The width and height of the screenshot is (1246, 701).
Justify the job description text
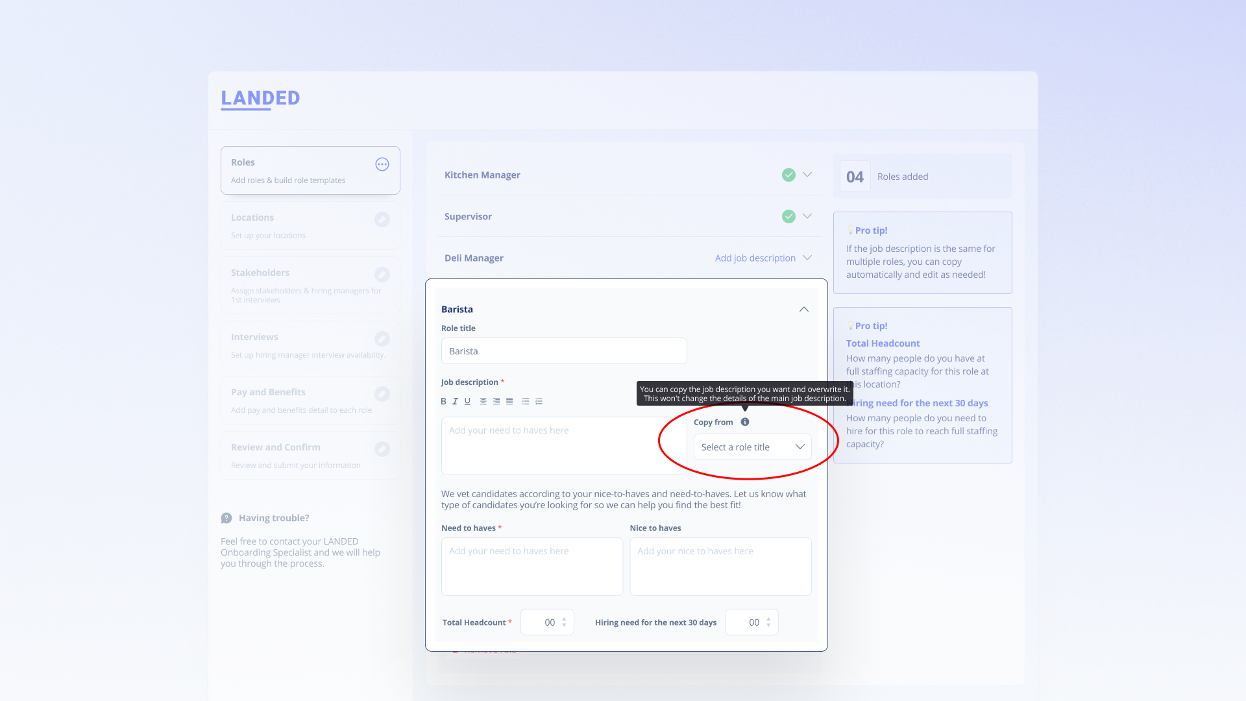click(509, 401)
